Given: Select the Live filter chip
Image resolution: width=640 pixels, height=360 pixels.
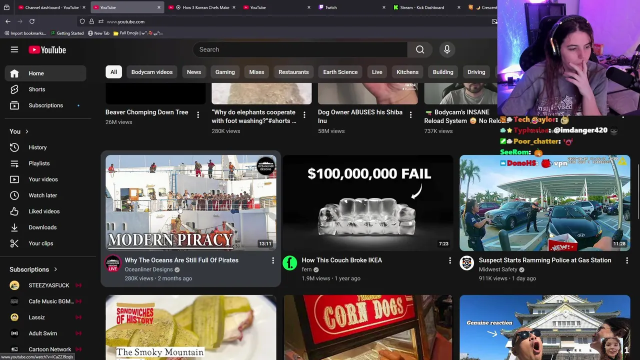Looking at the screenshot, I should 377,72.
